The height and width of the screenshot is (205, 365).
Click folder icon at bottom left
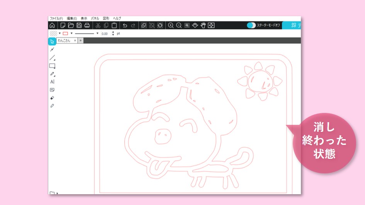52,193
